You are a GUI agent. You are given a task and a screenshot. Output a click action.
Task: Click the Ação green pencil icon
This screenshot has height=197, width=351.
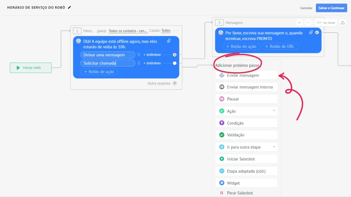point(222,111)
